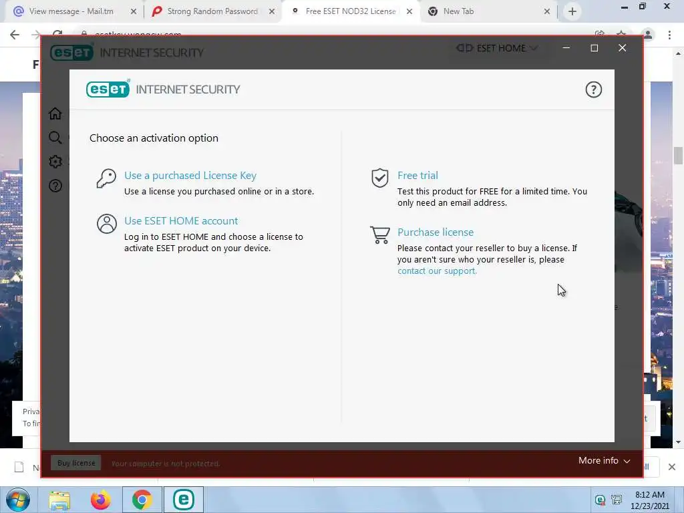This screenshot has height=513, width=684.
Task: Close the ESET Internet Security window
Action: click(x=622, y=48)
